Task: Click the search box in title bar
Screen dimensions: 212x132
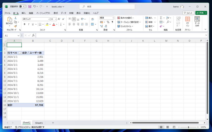Action: point(107,7)
